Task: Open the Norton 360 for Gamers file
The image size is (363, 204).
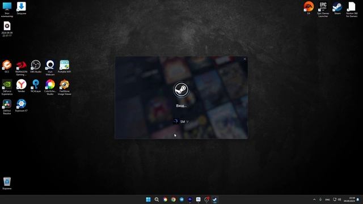Action: [x=352, y=10]
